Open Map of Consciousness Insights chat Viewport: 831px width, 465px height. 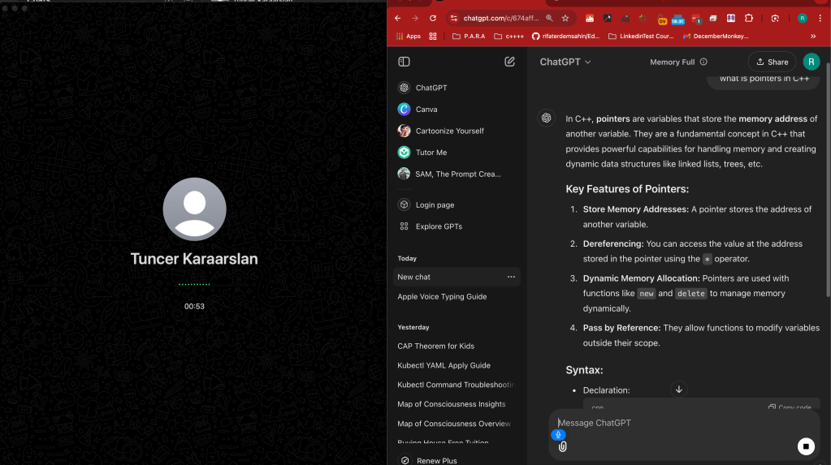tap(456, 404)
